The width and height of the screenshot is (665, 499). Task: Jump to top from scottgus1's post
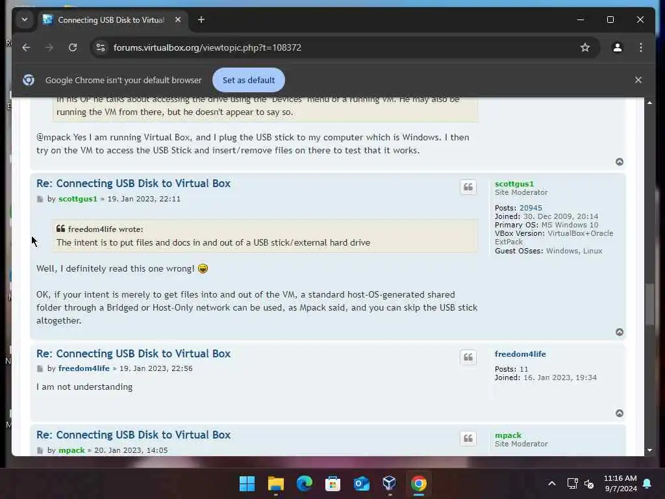(620, 332)
